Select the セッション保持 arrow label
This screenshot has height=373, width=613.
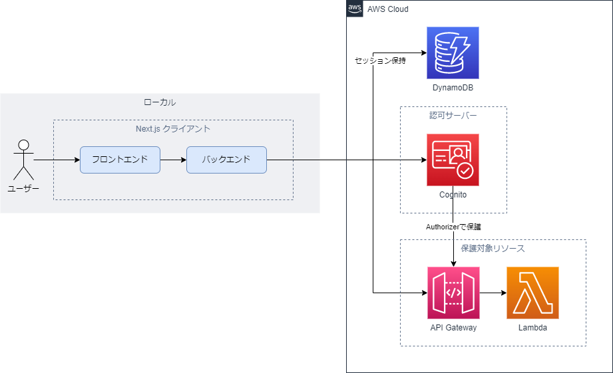pyautogui.click(x=381, y=61)
